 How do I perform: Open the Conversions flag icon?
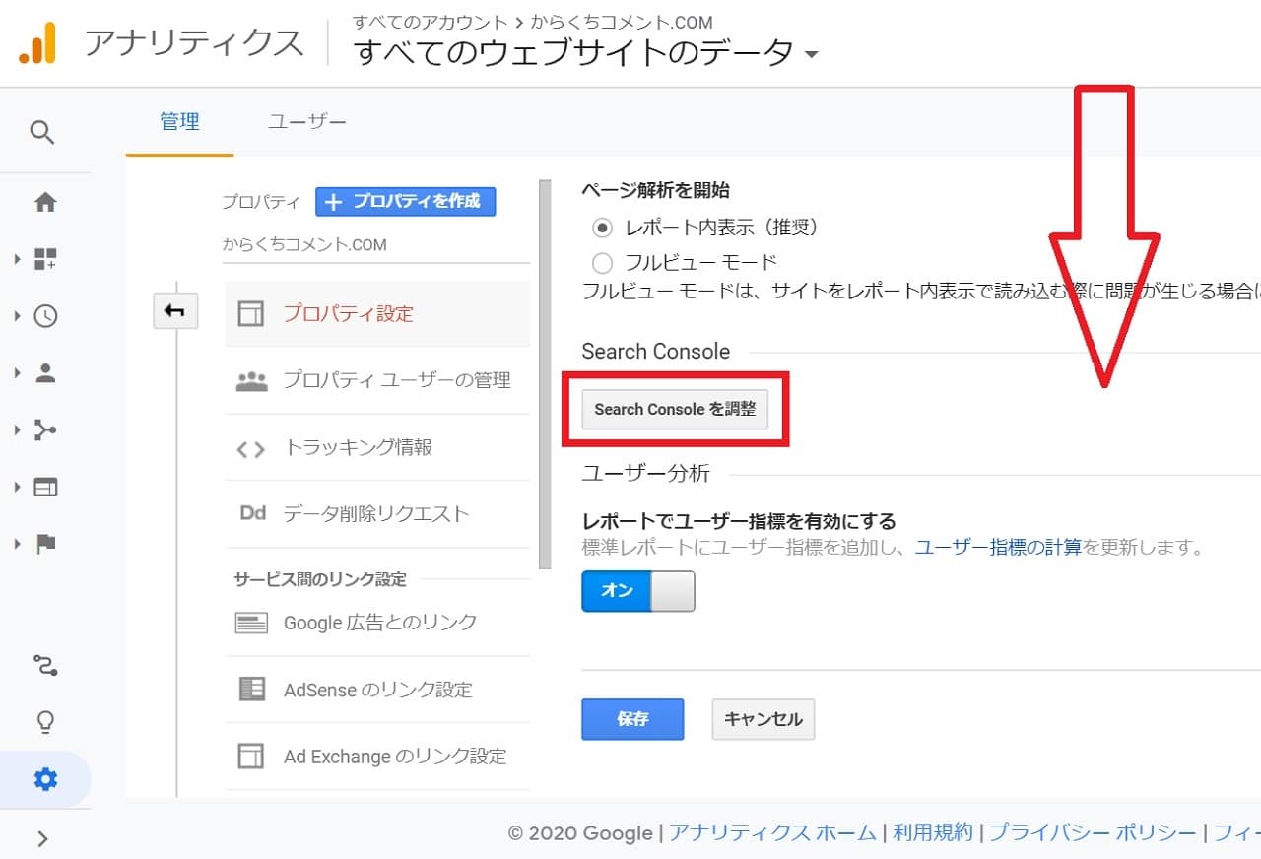(x=45, y=544)
